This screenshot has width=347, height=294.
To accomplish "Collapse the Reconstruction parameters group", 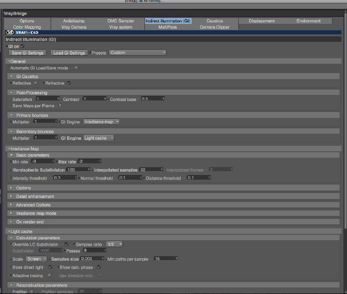I will [x=11, y=285].
